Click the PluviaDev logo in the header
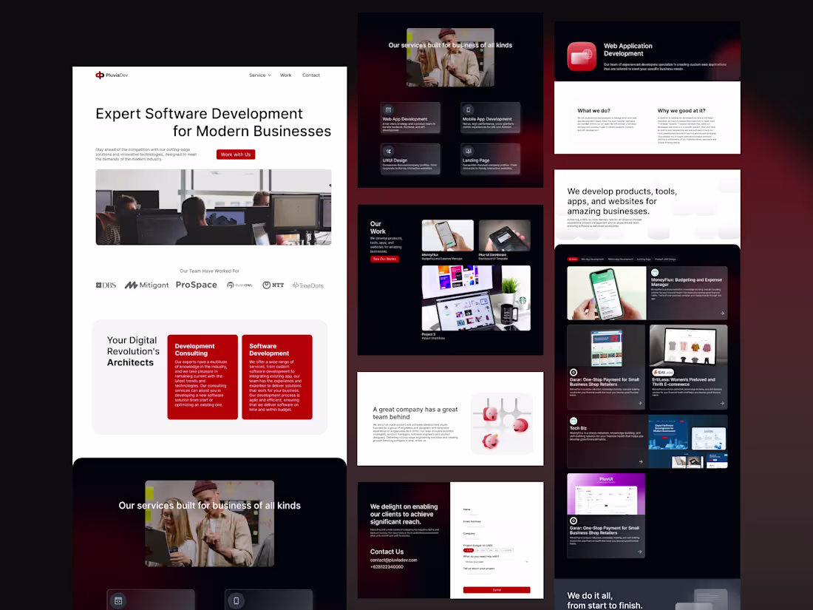The height and width of the screenshot is (610, 813). (112, 75)
